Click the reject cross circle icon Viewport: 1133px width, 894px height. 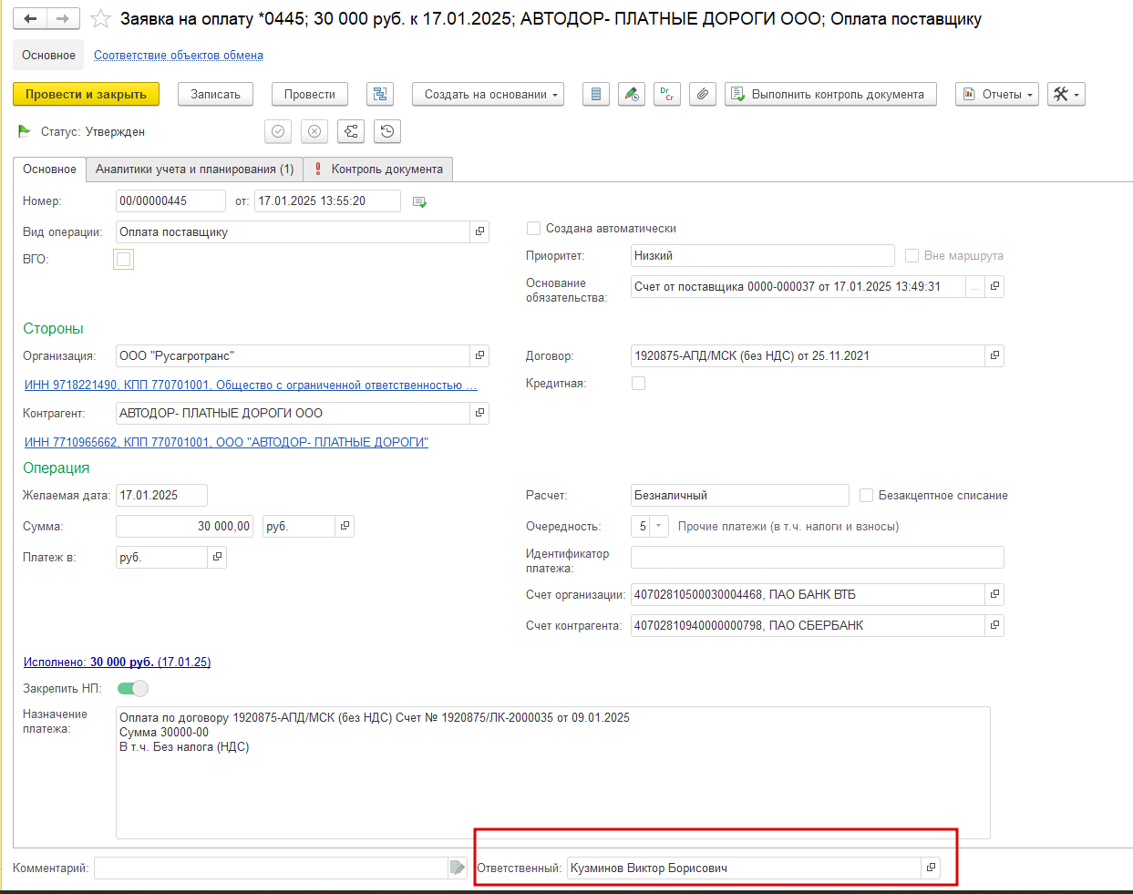314,131
